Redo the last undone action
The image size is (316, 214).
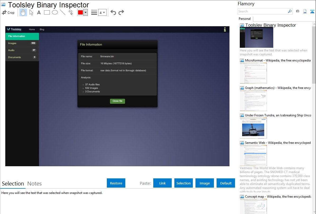click(x=121, y=12)
